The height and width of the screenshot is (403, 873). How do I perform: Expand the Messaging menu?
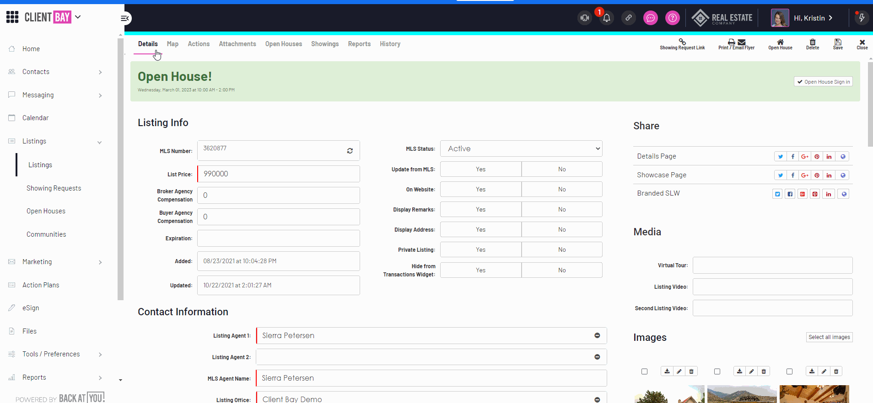pyautogui.click(x=100, y=95)
